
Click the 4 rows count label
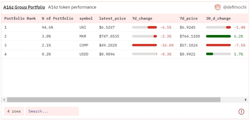[x=14, y=111]
